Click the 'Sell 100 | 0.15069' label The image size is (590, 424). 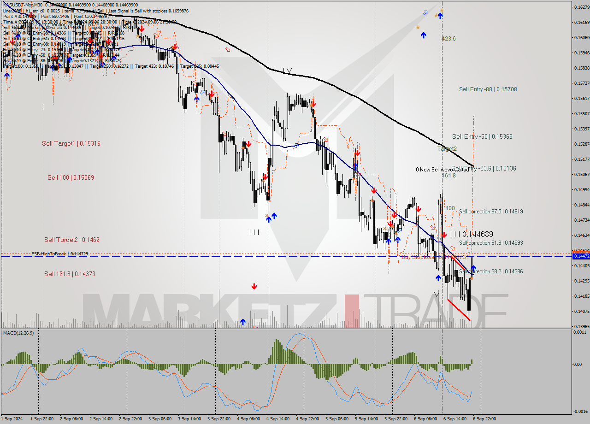coord(71,177)
